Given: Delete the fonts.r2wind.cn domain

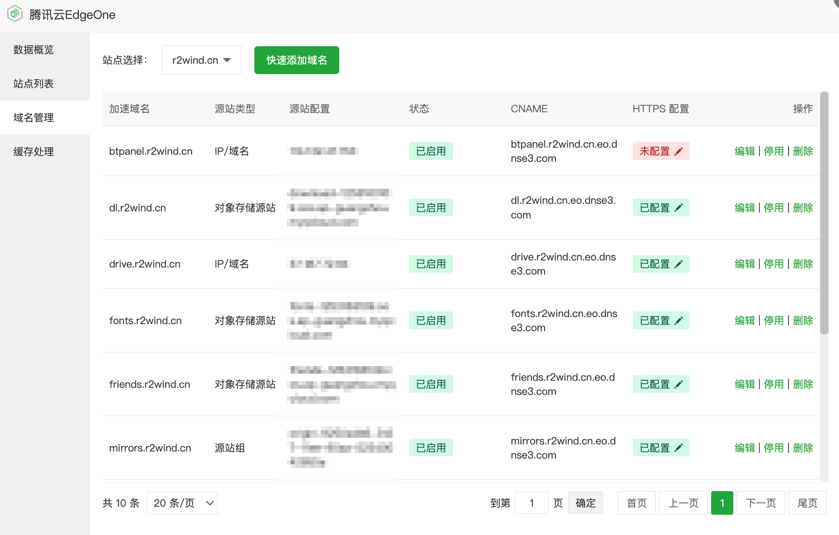Looking at the screenshot, I should pos(803,320).
